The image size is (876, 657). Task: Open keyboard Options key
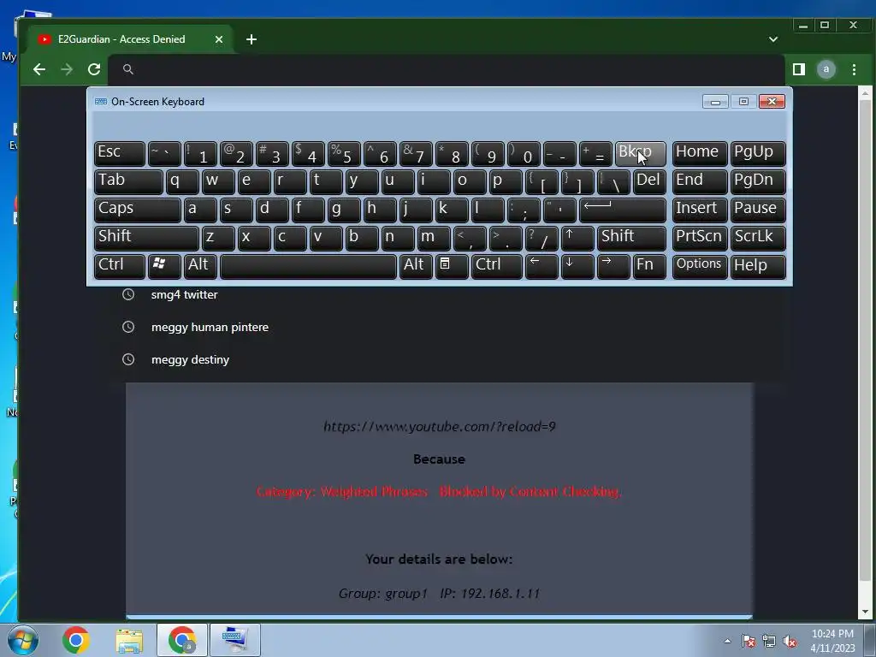tap(700, 267)
